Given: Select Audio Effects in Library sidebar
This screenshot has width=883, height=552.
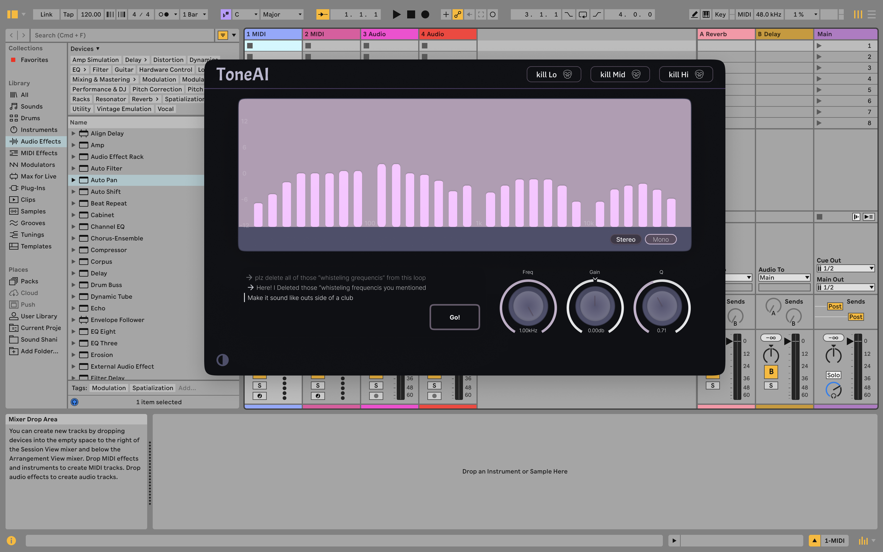Looking at the screenshot, I should pos(36,141).
